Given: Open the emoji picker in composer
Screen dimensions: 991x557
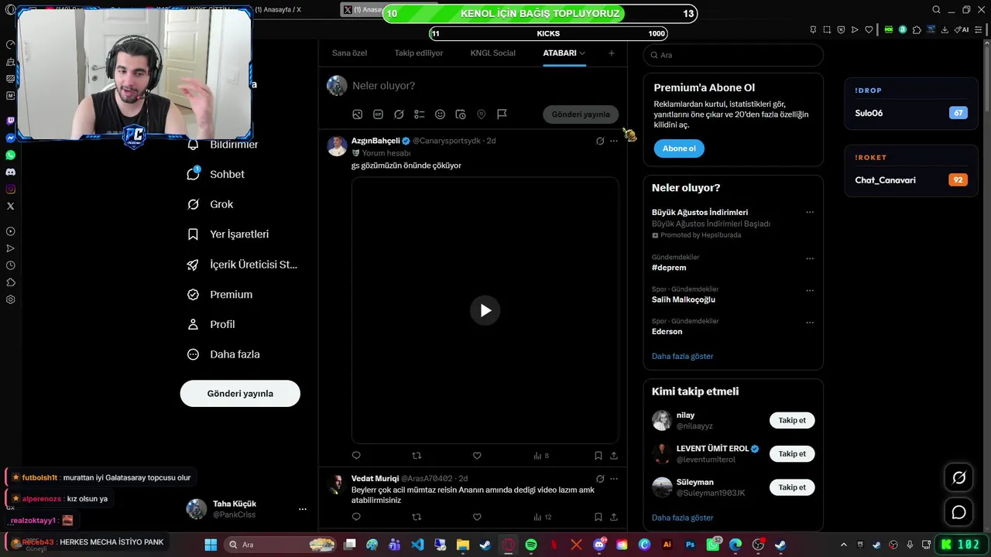Looking at the screenshot, I should [x=440, y=114].
